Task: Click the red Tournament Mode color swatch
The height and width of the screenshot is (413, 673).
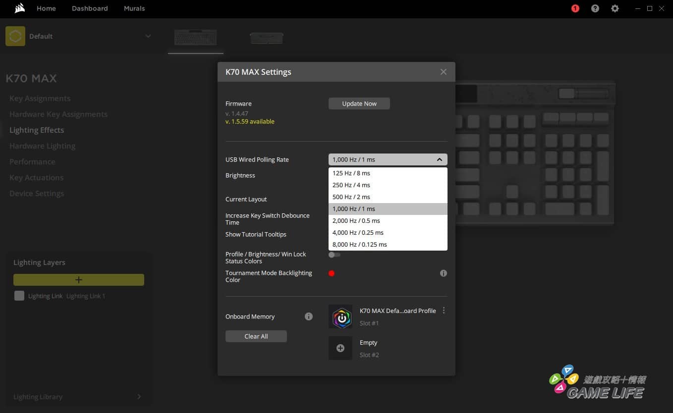Action: coord(332,273)
